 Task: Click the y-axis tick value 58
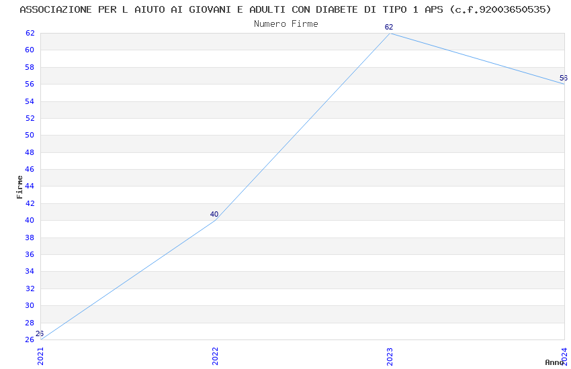pos(30,67)
